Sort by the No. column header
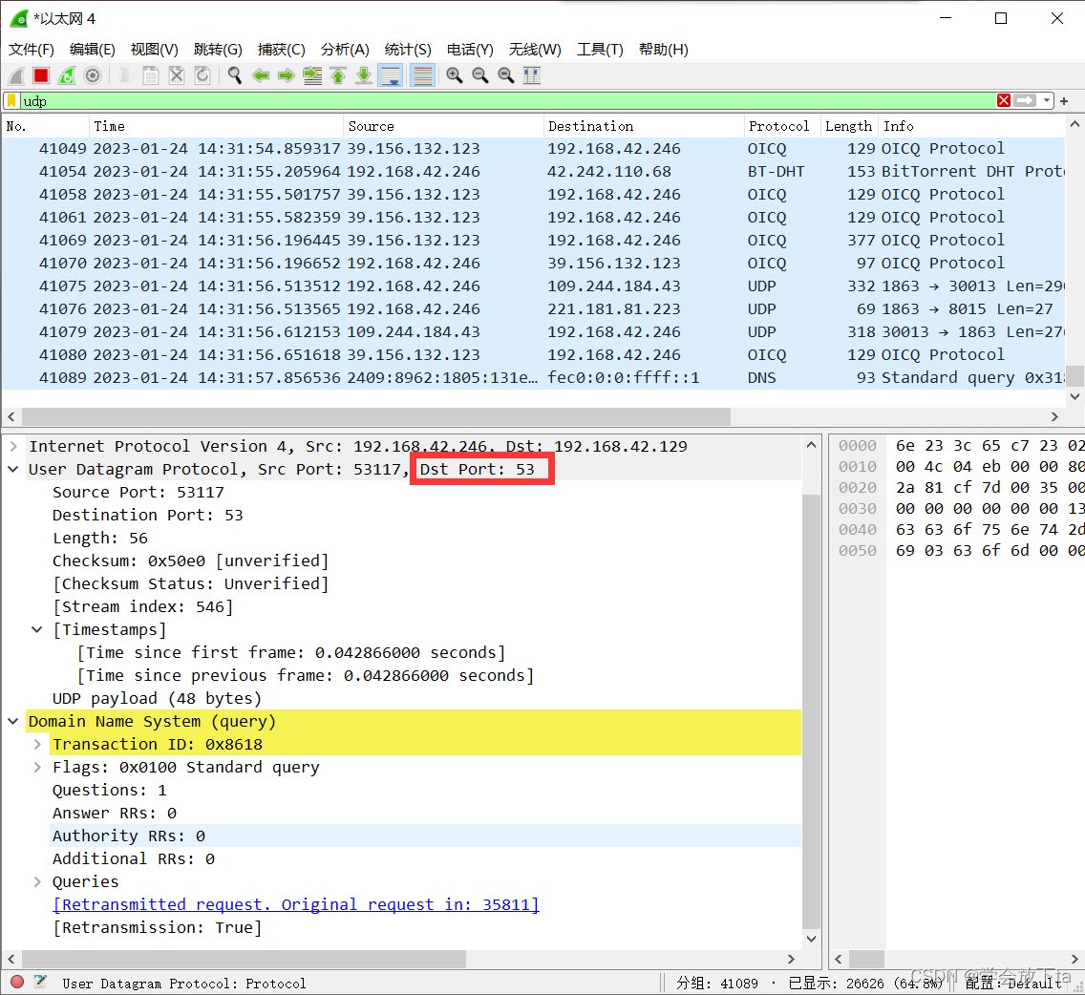 pos(46,126)
